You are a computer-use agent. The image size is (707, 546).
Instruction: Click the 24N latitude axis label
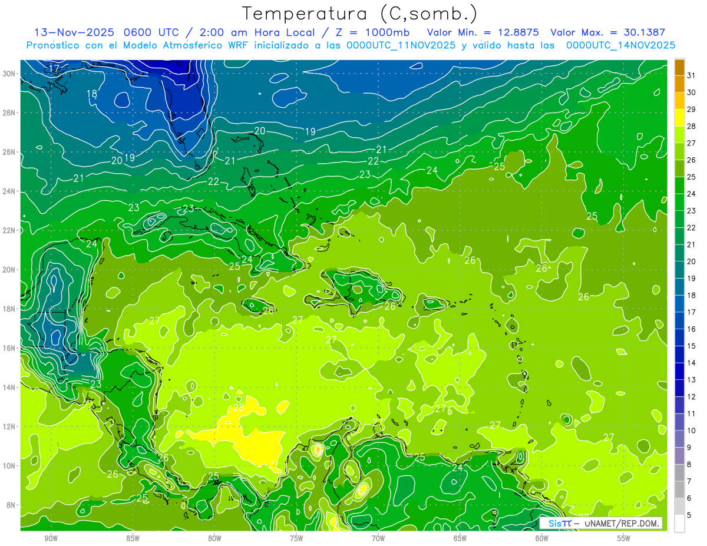pos(10,191)
